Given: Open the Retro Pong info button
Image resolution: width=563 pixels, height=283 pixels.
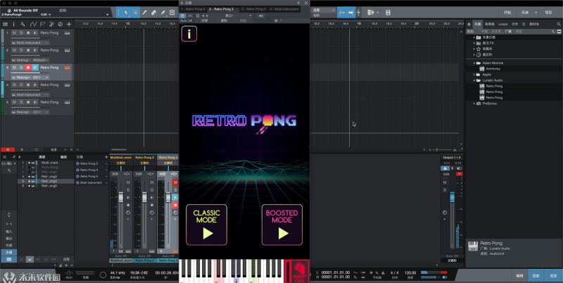Looking at the screenshot, I should (x=189, y=34).
